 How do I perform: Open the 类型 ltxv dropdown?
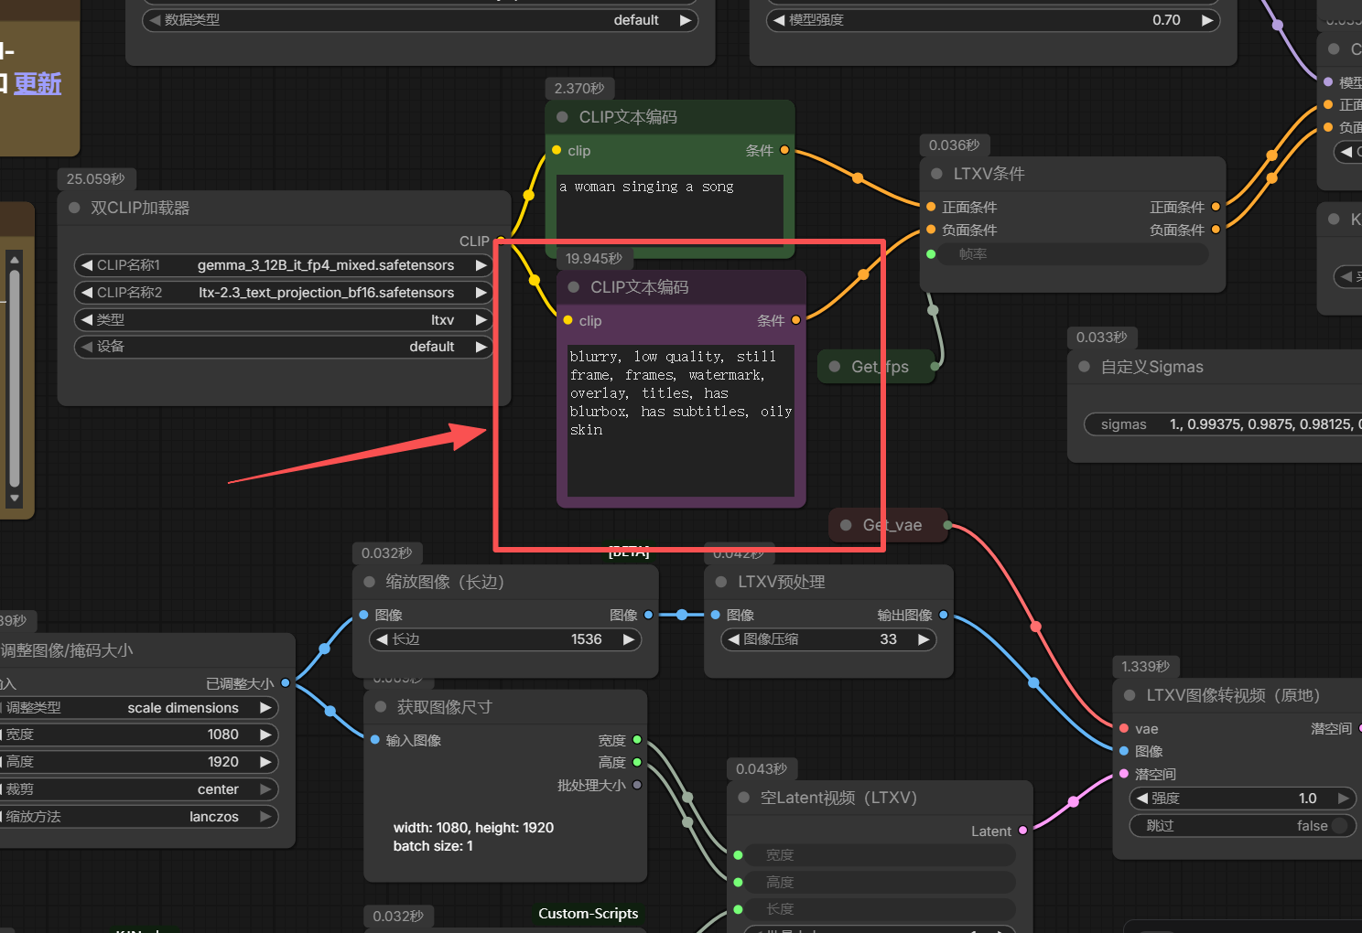pyautogui.click(x=284, y=320)
